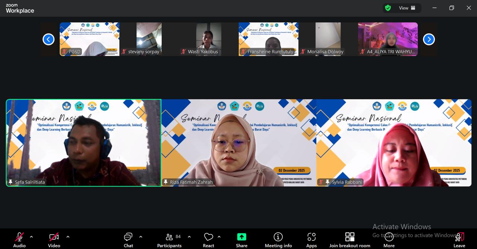Select Wasti Yakobus video thumbnail
The height and width of the screenshot is (249, 477).
209,39
